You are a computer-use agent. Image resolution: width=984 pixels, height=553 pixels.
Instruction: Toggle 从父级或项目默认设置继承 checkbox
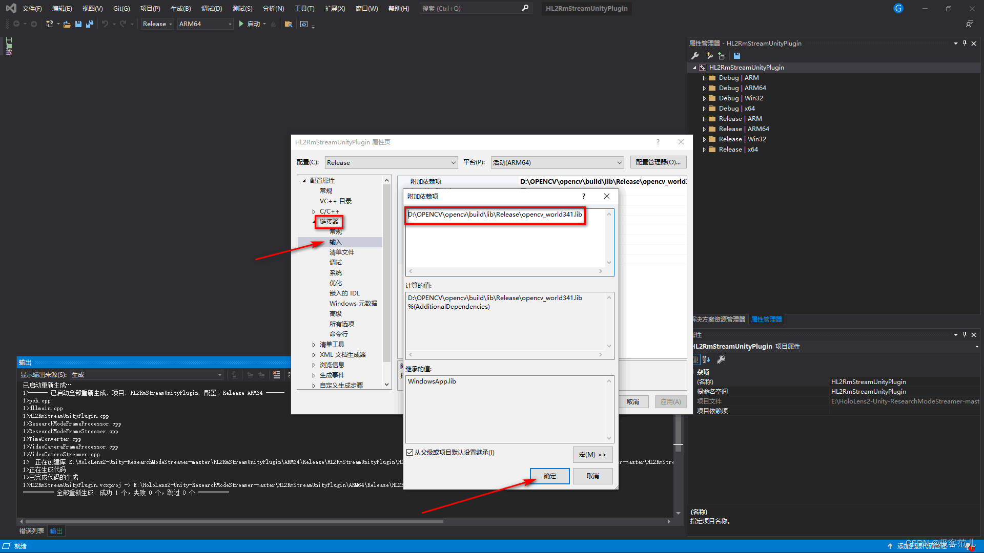409,453
